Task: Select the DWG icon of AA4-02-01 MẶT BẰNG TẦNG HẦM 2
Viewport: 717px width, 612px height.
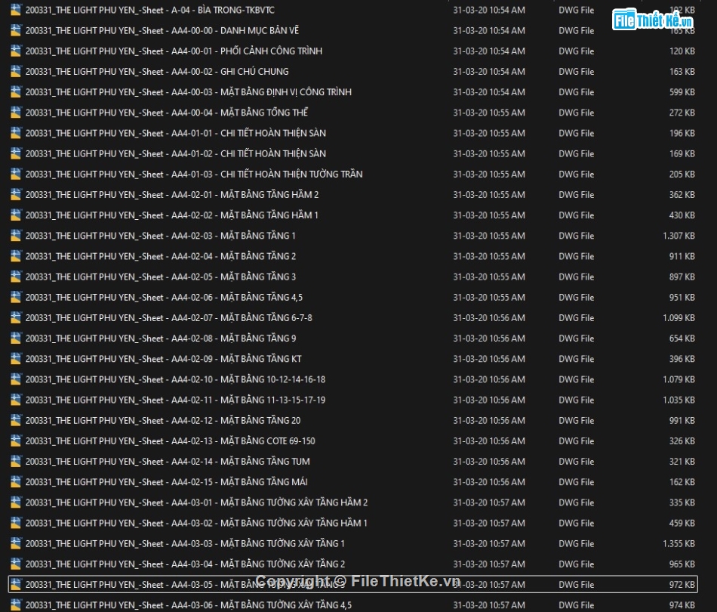Action: tap(16, 195)
